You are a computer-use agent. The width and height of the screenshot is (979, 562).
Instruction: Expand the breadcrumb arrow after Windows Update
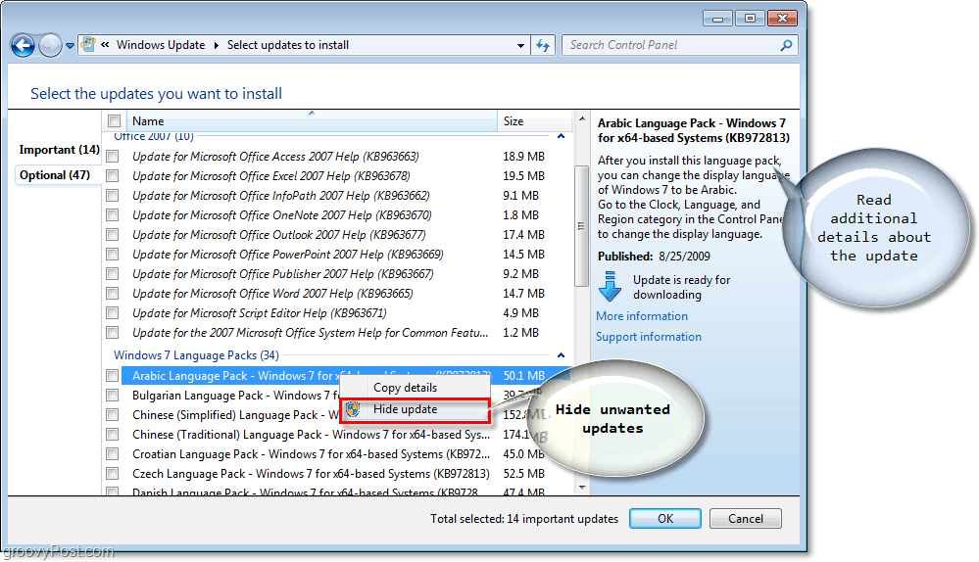tap(216, 45)
